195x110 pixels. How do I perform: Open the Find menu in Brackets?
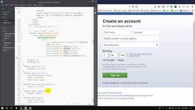pyautogui.click(x=11, y=5)
